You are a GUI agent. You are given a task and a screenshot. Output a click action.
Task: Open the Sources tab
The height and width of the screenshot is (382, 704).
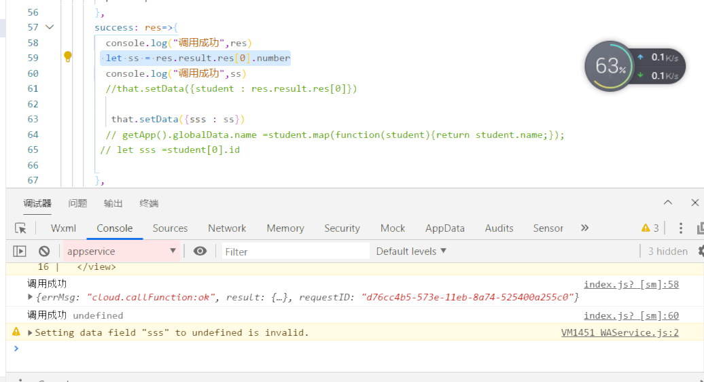tap(170, 228)
